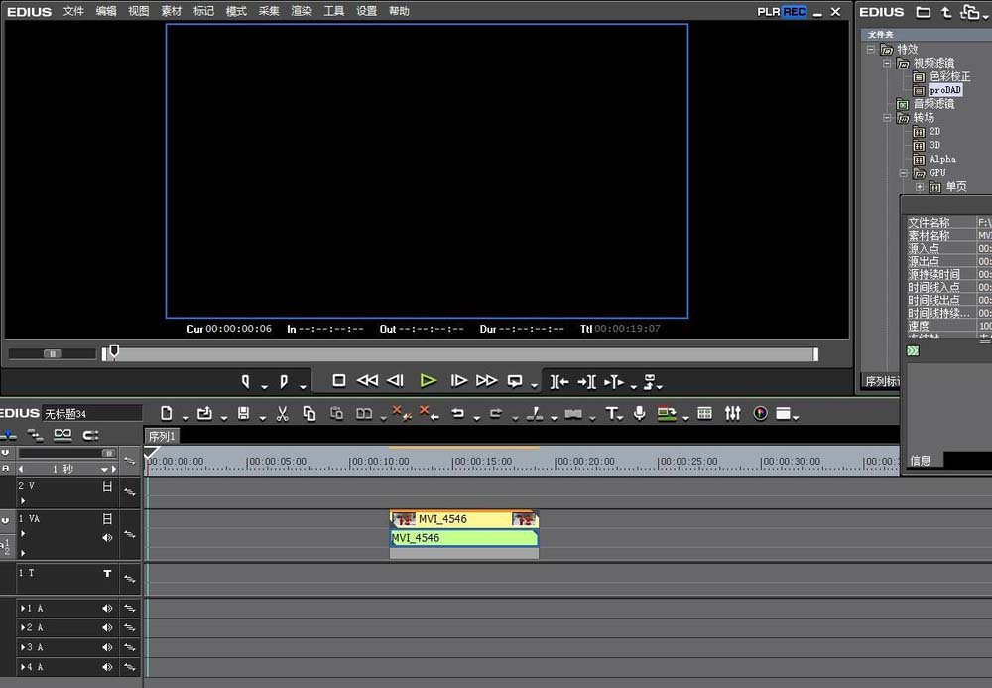
Task: Click the Set In point marker icon
Action: [246, 381]
